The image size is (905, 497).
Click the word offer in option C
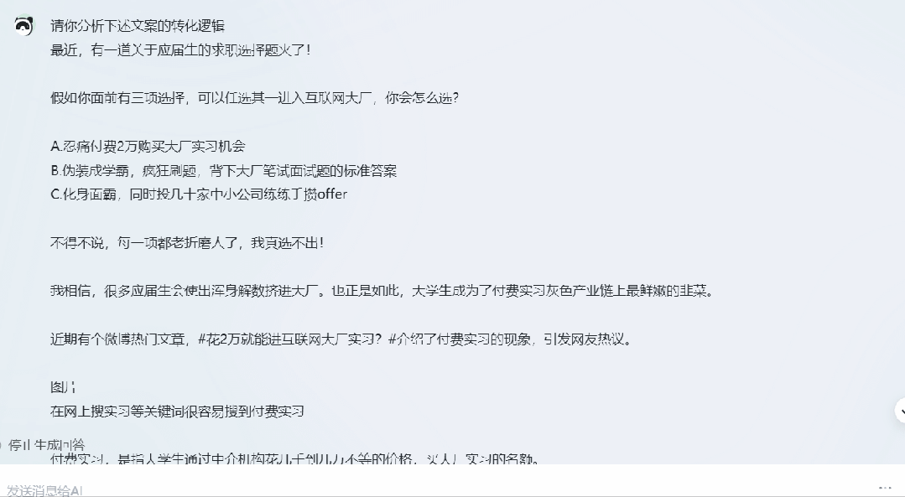[332, 194]
